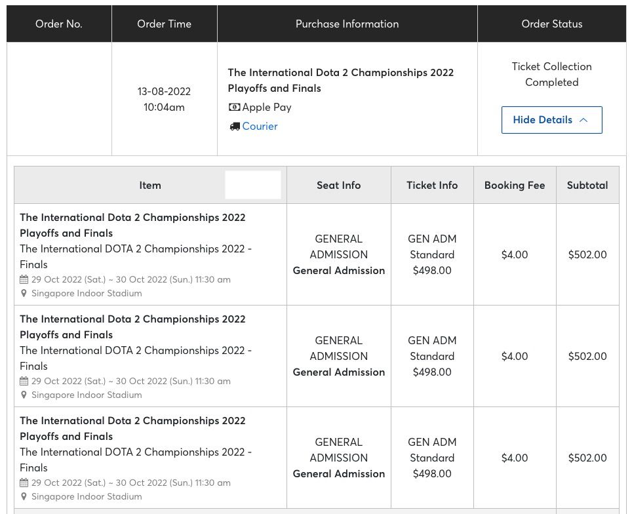The image size is (632, 514).
Task: Click the event title in Purchase Information
Action: 341,80
